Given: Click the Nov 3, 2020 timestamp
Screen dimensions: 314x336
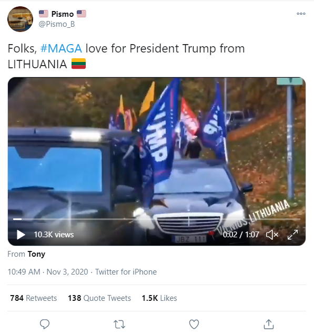Looking at the screenshot, I should (x=67, y=272).
